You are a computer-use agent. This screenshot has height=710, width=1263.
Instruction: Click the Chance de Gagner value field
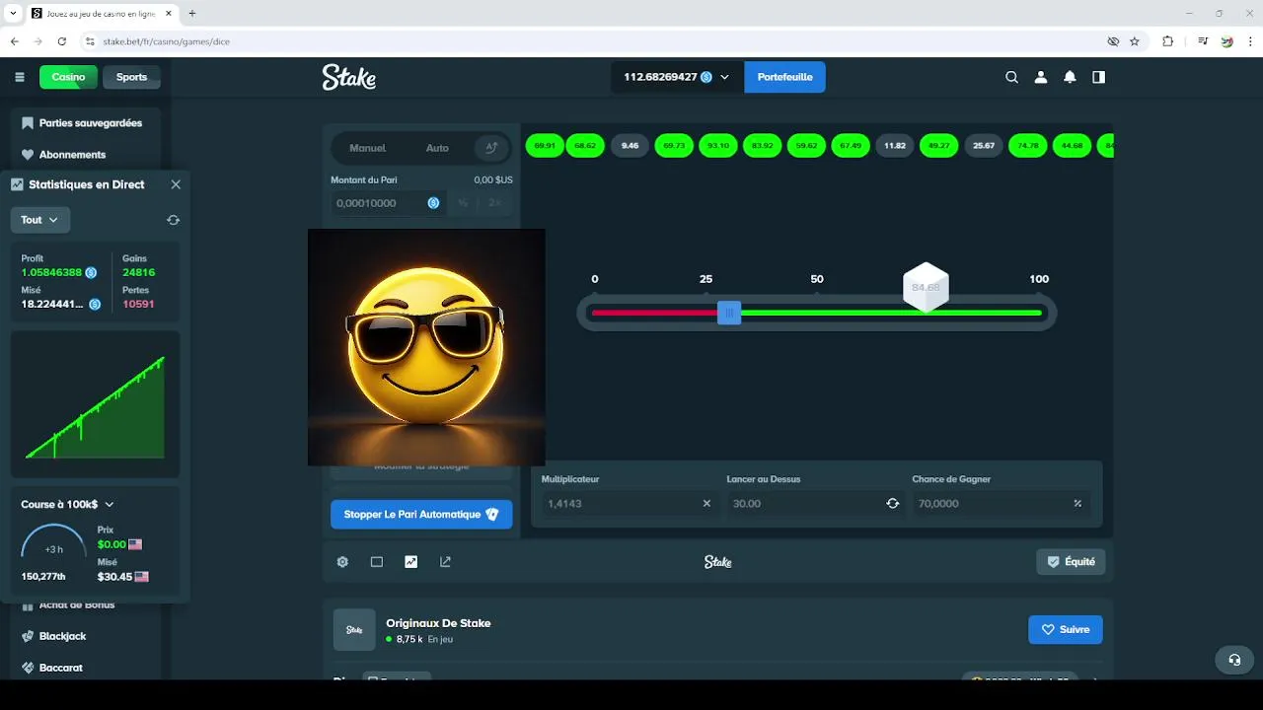(1002, 503)
